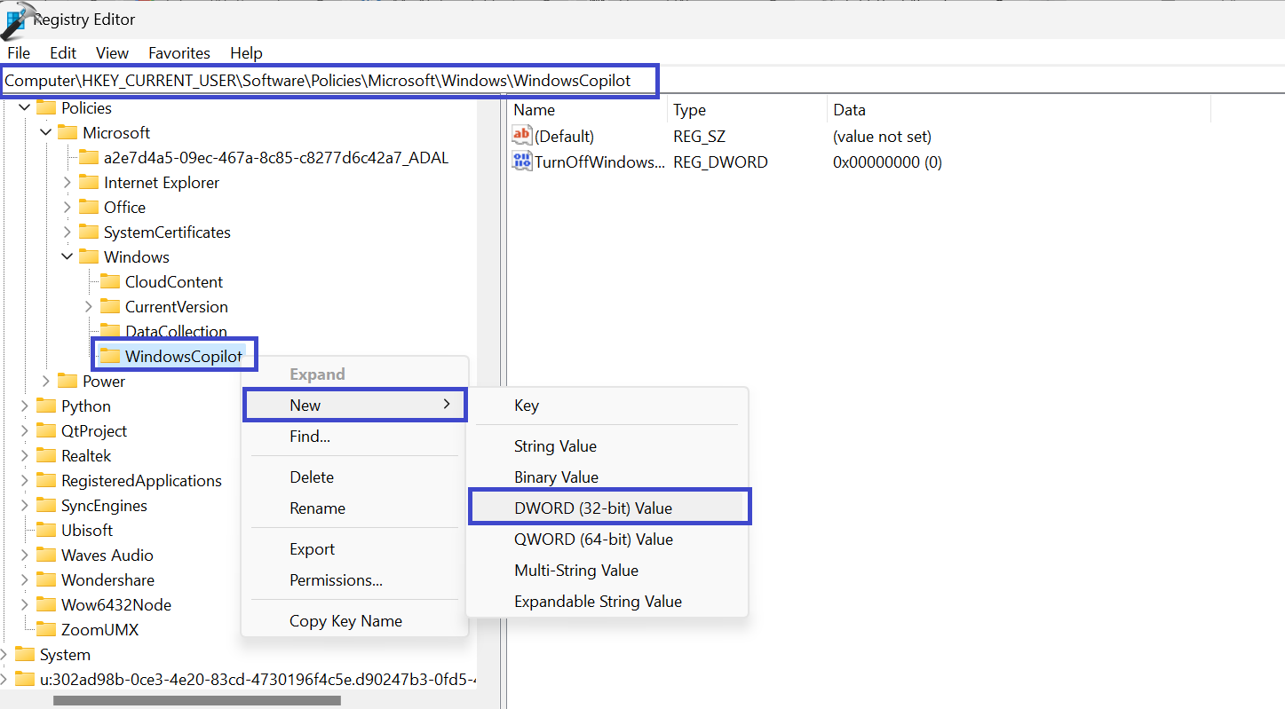
Task: Select Permissions... in the context menu
Action: coord(336,580)
